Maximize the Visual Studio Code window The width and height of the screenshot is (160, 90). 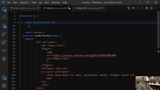(x=148, y=2)
